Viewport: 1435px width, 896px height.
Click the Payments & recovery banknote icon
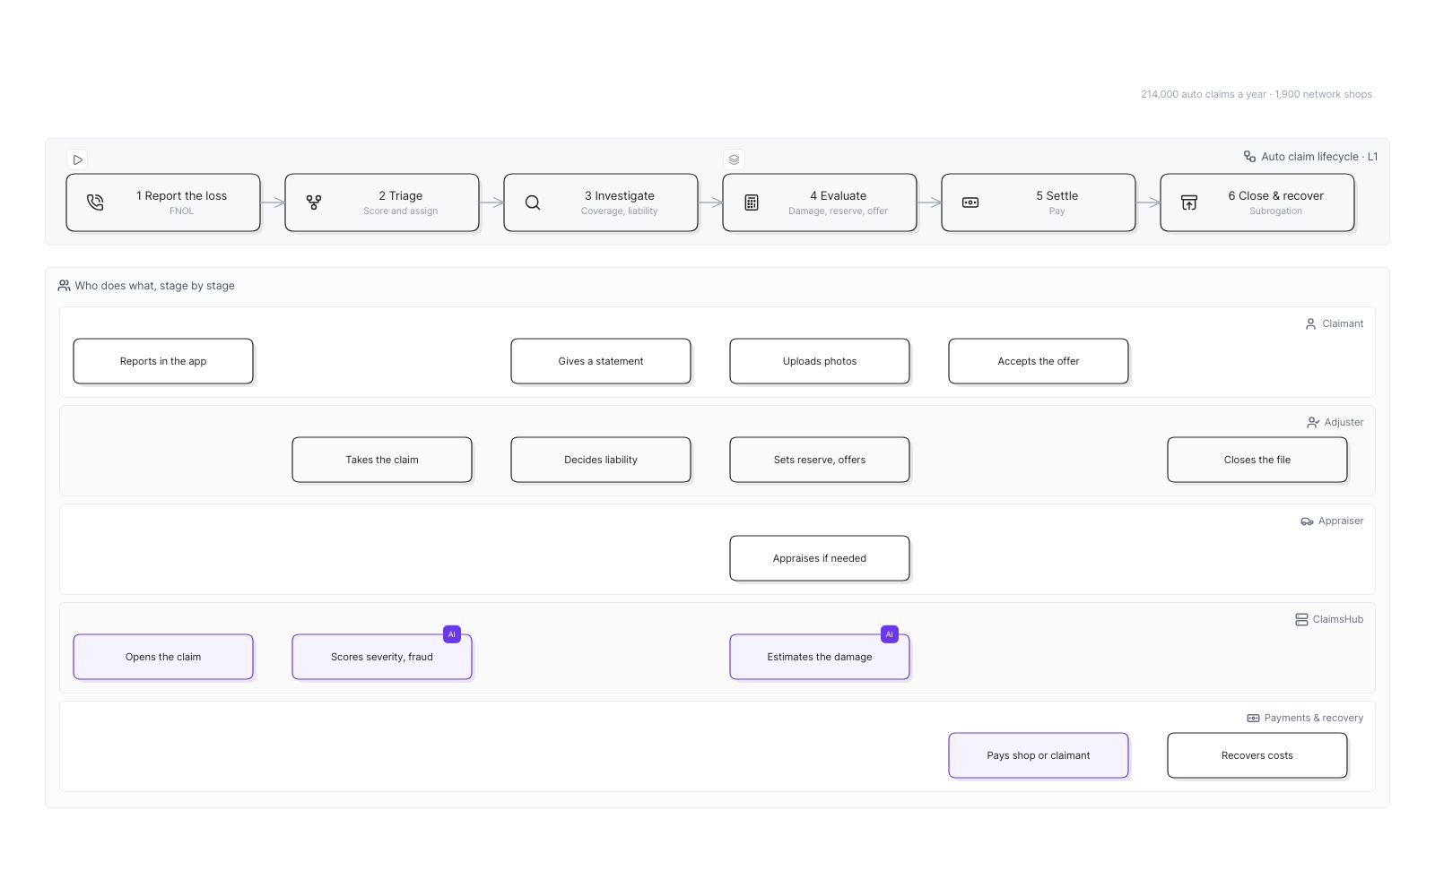click(x=1253, y=719)
